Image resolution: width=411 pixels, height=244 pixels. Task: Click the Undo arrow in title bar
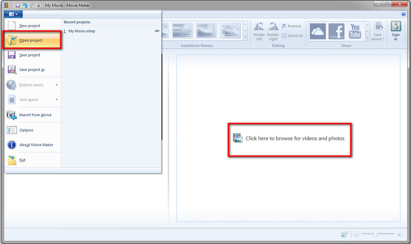(25, 5)
